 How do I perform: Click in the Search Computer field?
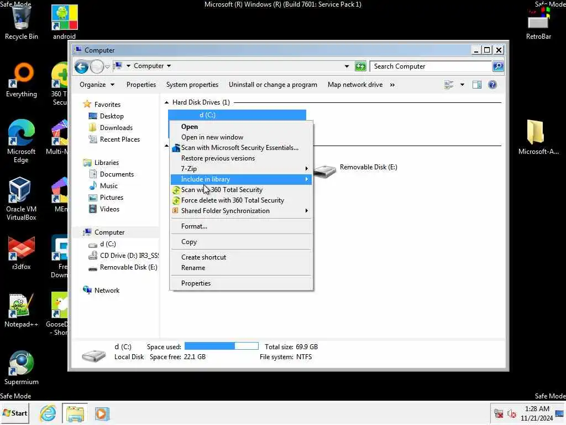coord(431,66)
